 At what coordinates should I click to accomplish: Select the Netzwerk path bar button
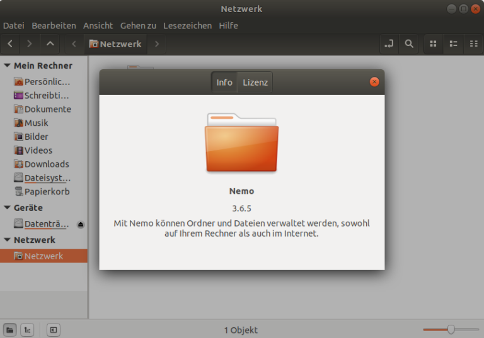pyautogui.click(x=115, y=44)
